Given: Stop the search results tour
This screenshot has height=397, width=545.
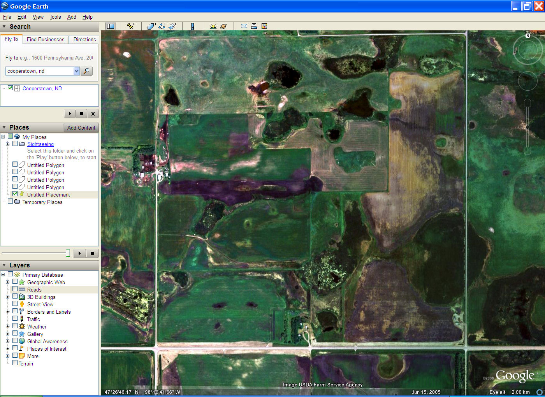Looking at the screenshot, I should coord(81,114).
